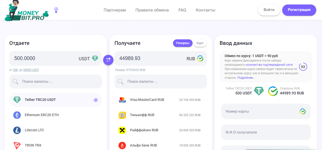The image size is (322, 150).
Task: Click the 19 856 555 RUB reserve value
Action: 190,145
